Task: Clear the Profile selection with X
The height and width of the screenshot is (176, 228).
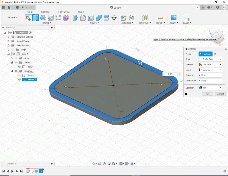Action: [215, 54]
